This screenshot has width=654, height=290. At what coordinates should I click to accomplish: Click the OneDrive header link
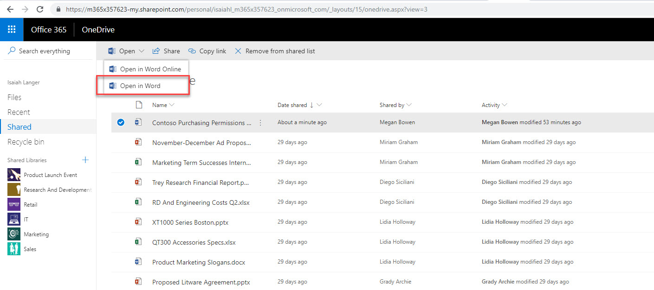[98, 30]
